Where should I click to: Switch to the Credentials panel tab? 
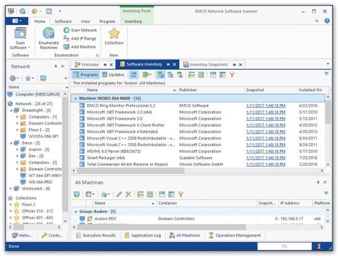pos(52,235)
